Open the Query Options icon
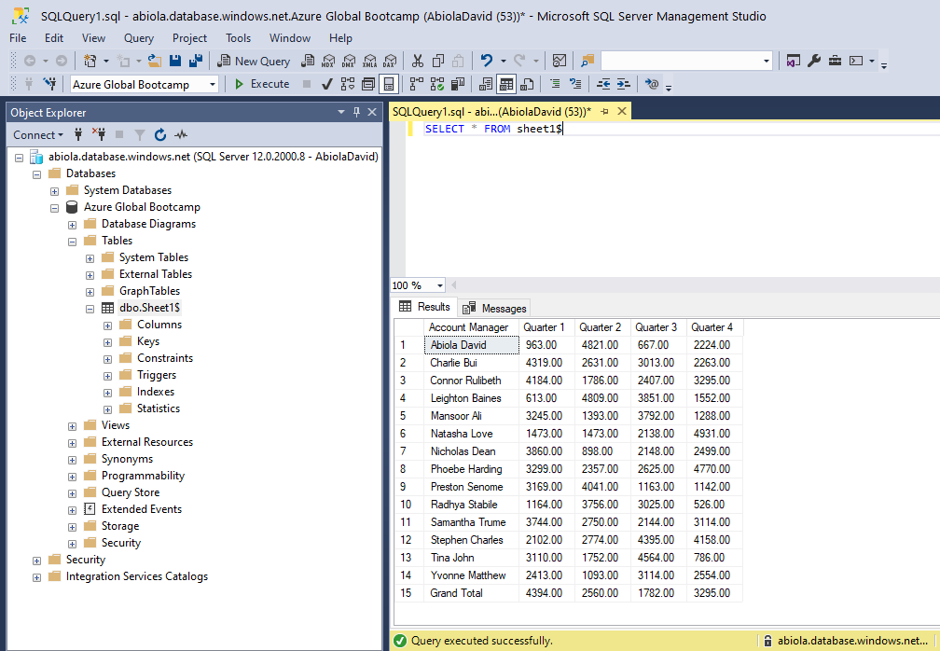The height and width of the screenshot is (651, 940). [x=368, y=84]
